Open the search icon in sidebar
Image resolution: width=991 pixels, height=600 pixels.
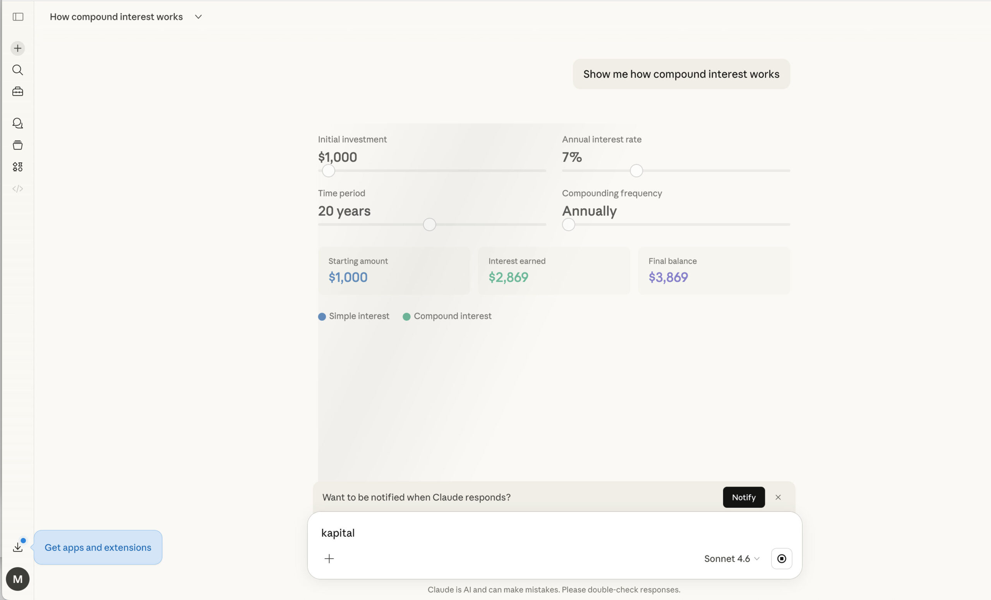click(18, 70)
